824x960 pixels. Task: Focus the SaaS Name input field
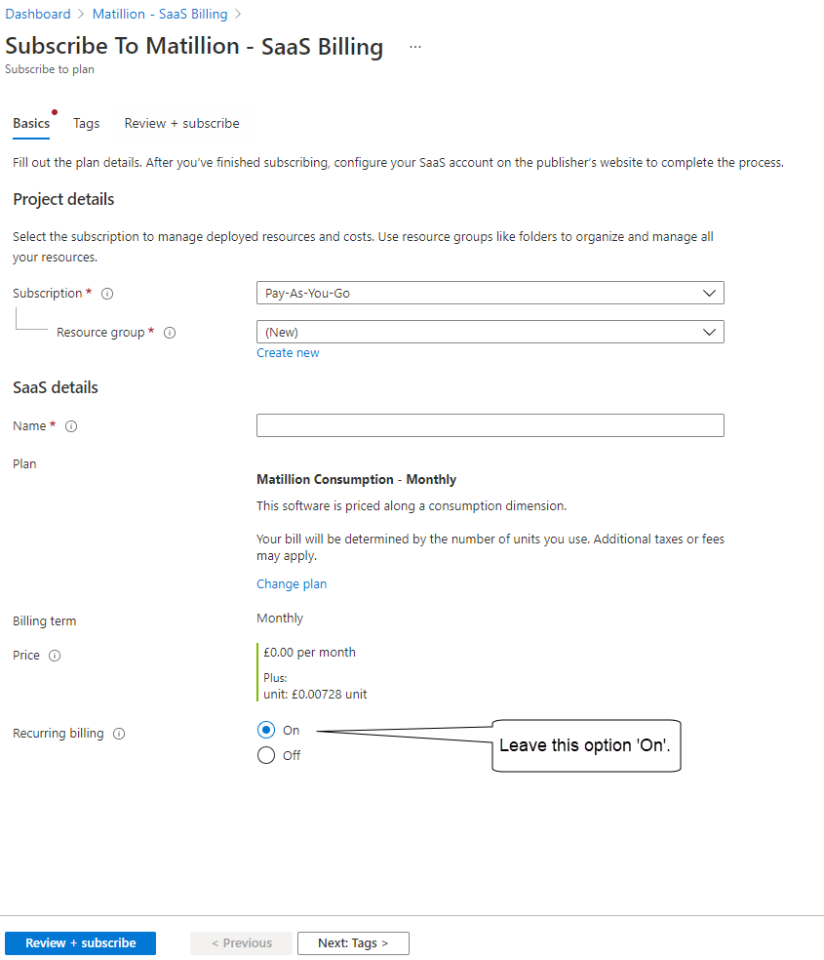point(490,425)
